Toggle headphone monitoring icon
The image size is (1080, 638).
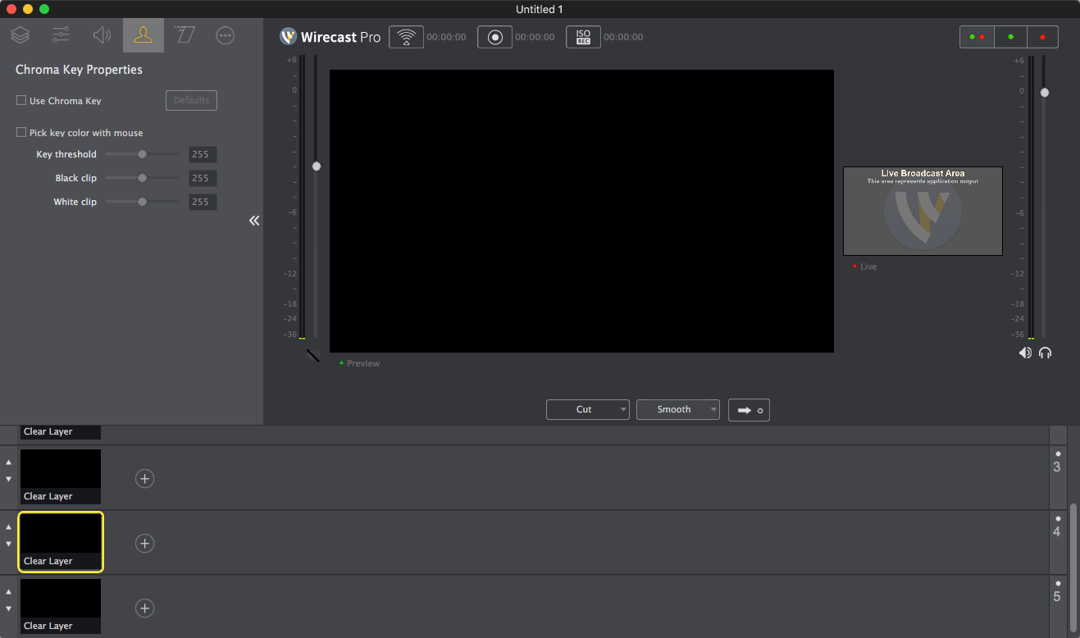pyautogui.click(x=1045, y=353)
